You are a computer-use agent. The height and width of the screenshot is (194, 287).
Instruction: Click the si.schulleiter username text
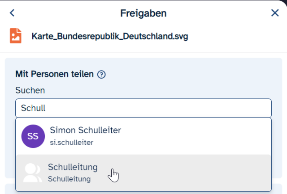coord(72,143)
